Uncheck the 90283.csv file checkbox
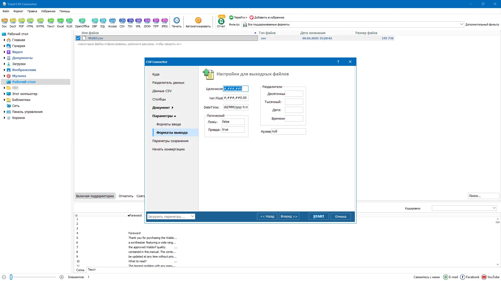This screenshot has height=281, width=501. click(x=78, y=38)
